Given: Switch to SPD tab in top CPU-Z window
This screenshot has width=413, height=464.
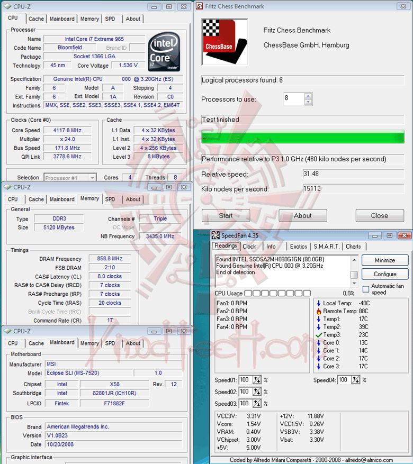Looking at the screenshot, I should pyautogui.click(x=110, y=19).
